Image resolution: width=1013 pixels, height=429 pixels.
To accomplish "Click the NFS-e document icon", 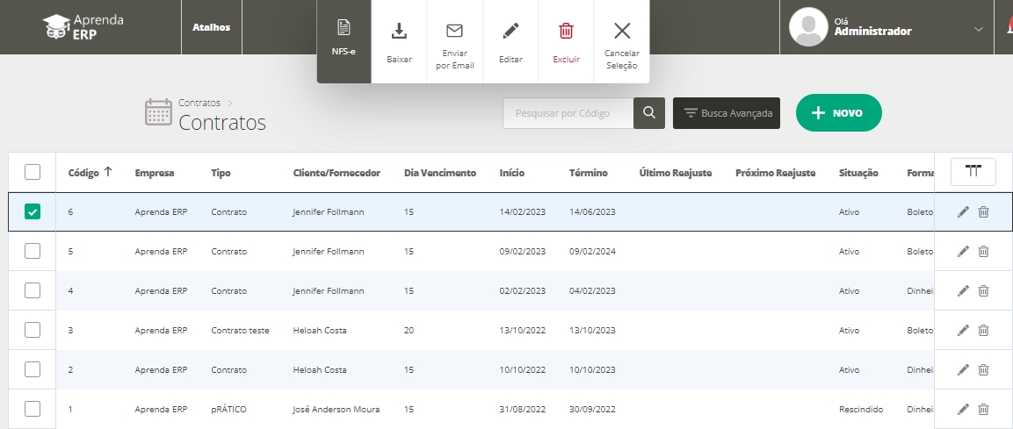I will (344, 29).
